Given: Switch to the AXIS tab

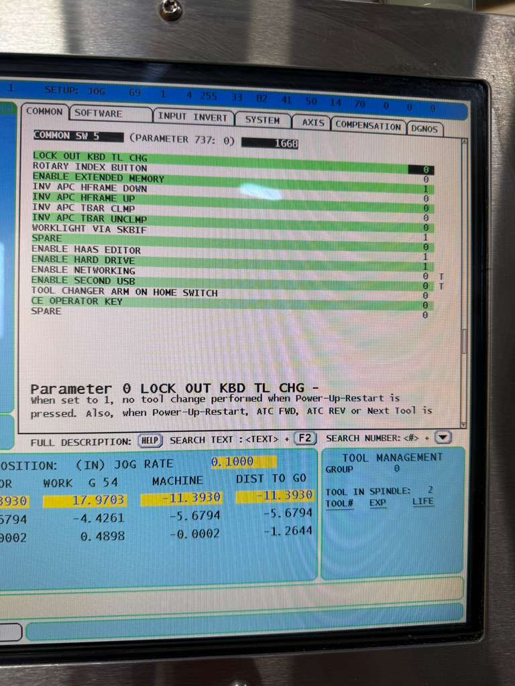Looking at the screenshot, I should pyautogui.click(x=313, y=123).
